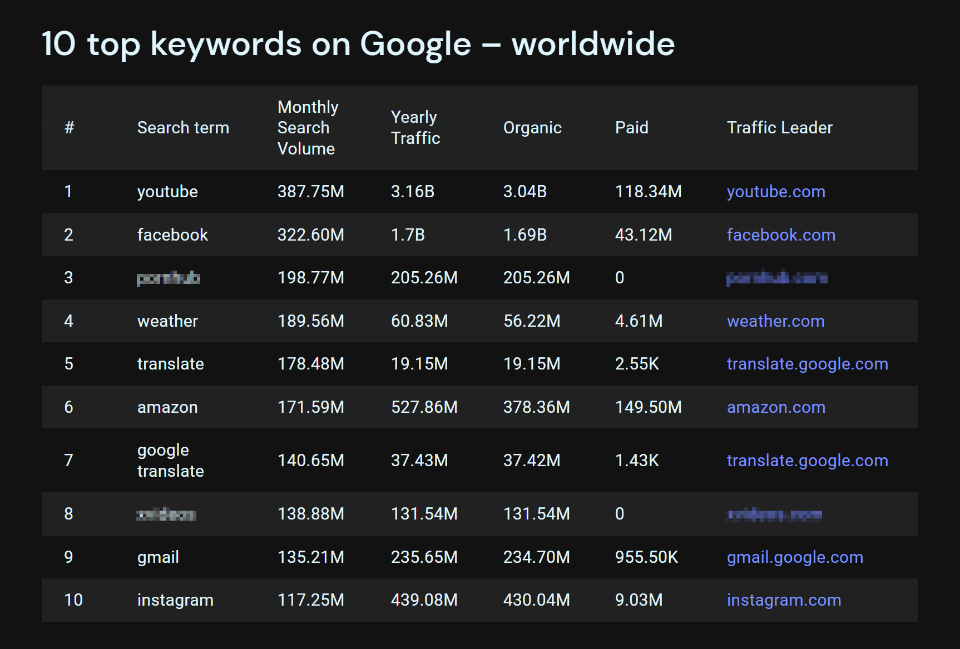960x649 pixels.
Task: Click the yearly traffic value 60.83M
Action: tap(419, 321)
